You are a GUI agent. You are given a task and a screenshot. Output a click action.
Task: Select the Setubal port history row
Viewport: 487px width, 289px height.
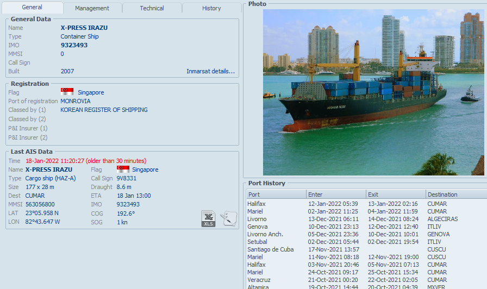pyautogui.click(x=366, y=242)
